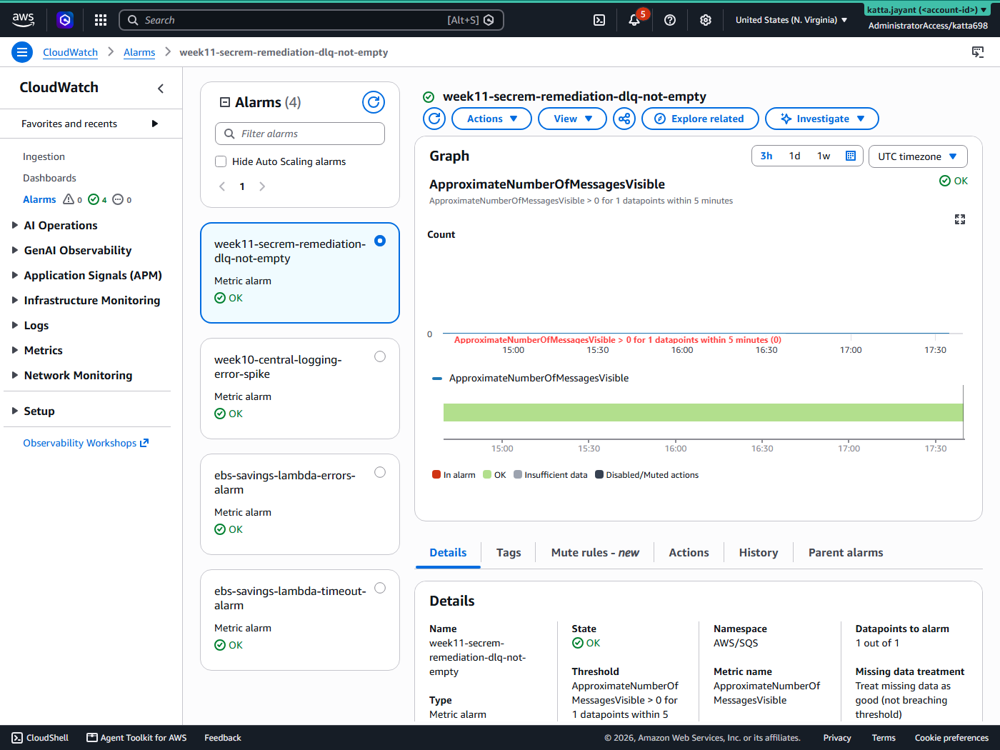Focus the Filter alarms search box
Viewport: 1000px width, 750px height.
(x=300, y=134)
